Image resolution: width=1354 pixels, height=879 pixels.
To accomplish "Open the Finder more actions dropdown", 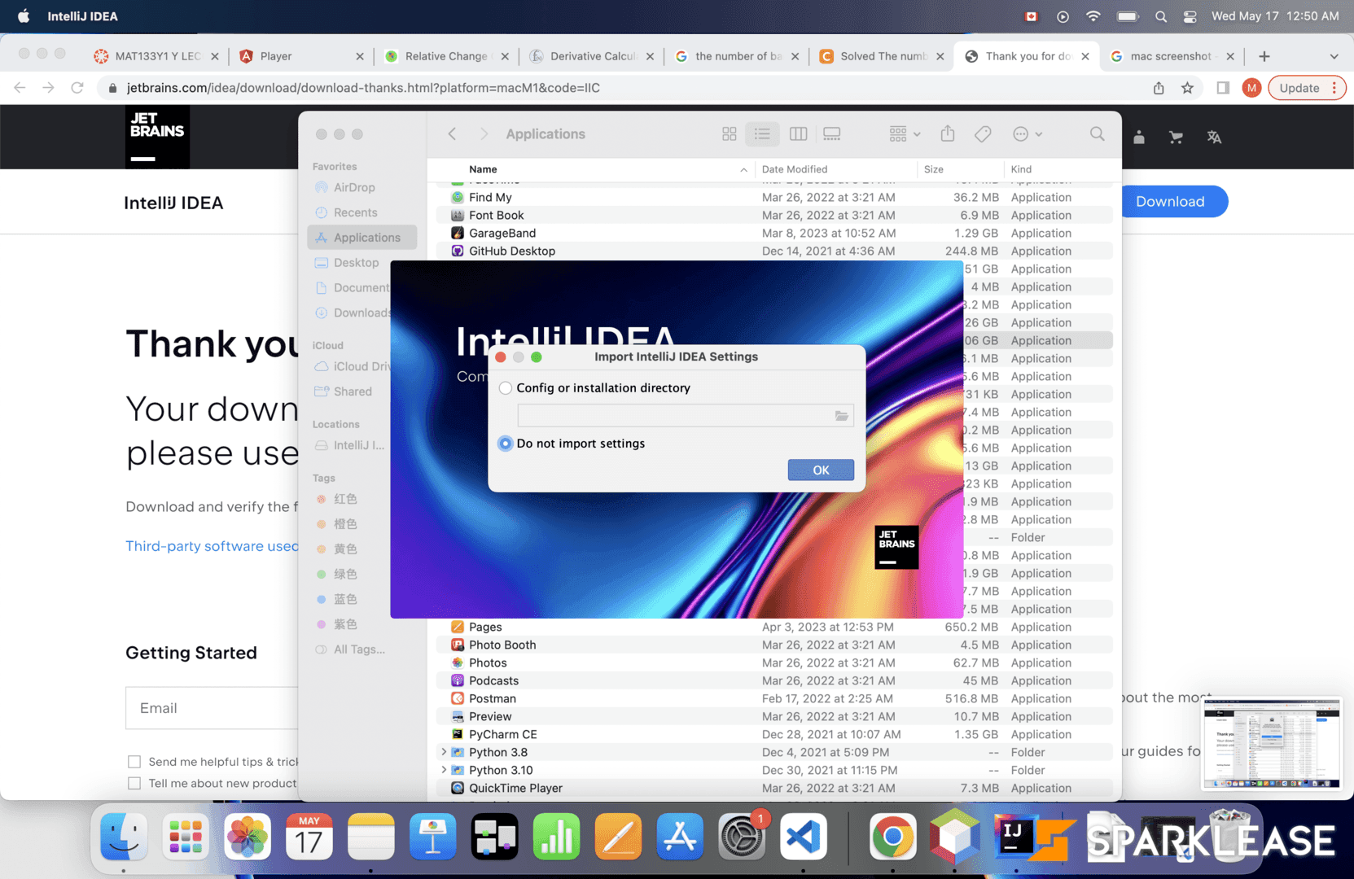I will click(1028, 134).
